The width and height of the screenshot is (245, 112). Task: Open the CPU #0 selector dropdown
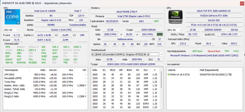tap(11, 30)
